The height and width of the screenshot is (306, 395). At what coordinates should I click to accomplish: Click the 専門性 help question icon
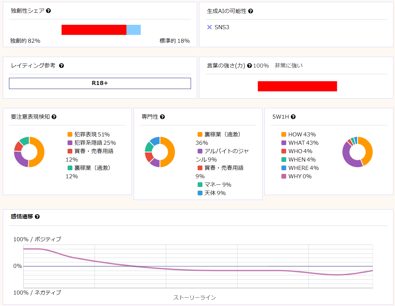click(162, 117)
